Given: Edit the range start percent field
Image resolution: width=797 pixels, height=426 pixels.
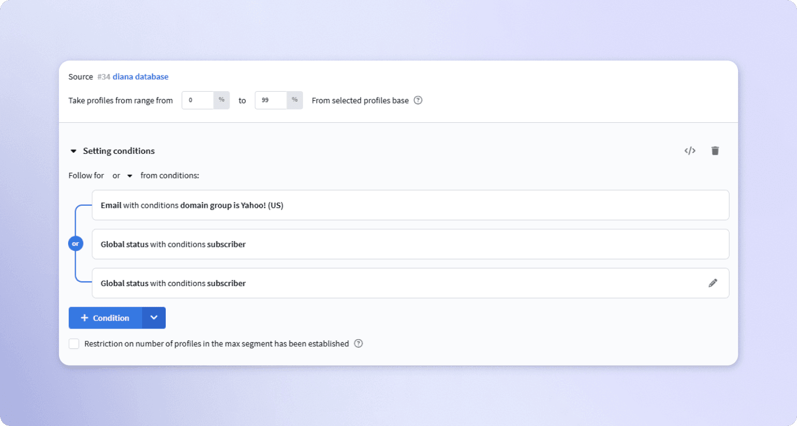Looking at the screenshot, I should pos(198,100).
